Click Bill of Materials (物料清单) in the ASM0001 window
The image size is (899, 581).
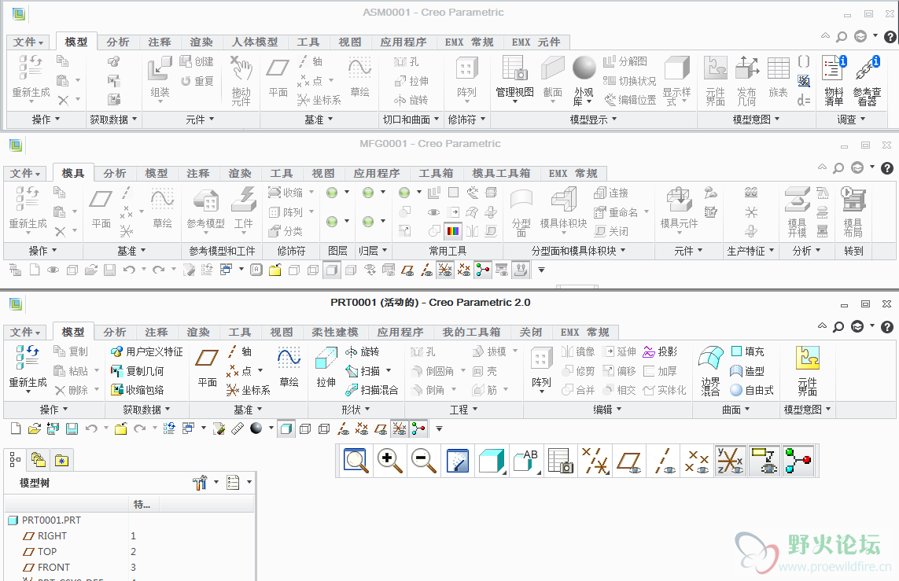point(834,80)
